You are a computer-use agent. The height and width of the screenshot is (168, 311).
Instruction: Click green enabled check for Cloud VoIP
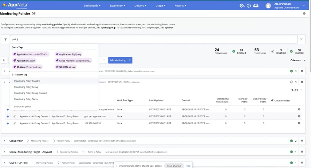coord(291,141)
